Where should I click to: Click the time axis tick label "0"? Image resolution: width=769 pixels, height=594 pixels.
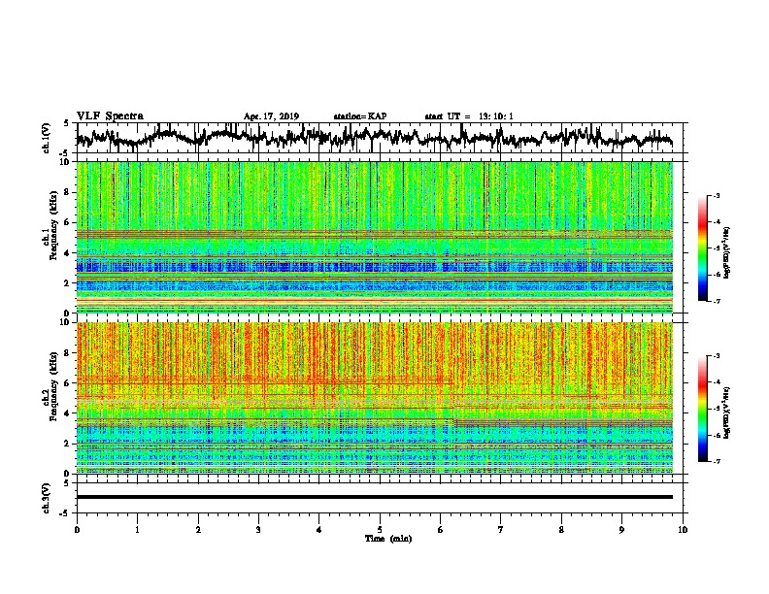point(77,530)
